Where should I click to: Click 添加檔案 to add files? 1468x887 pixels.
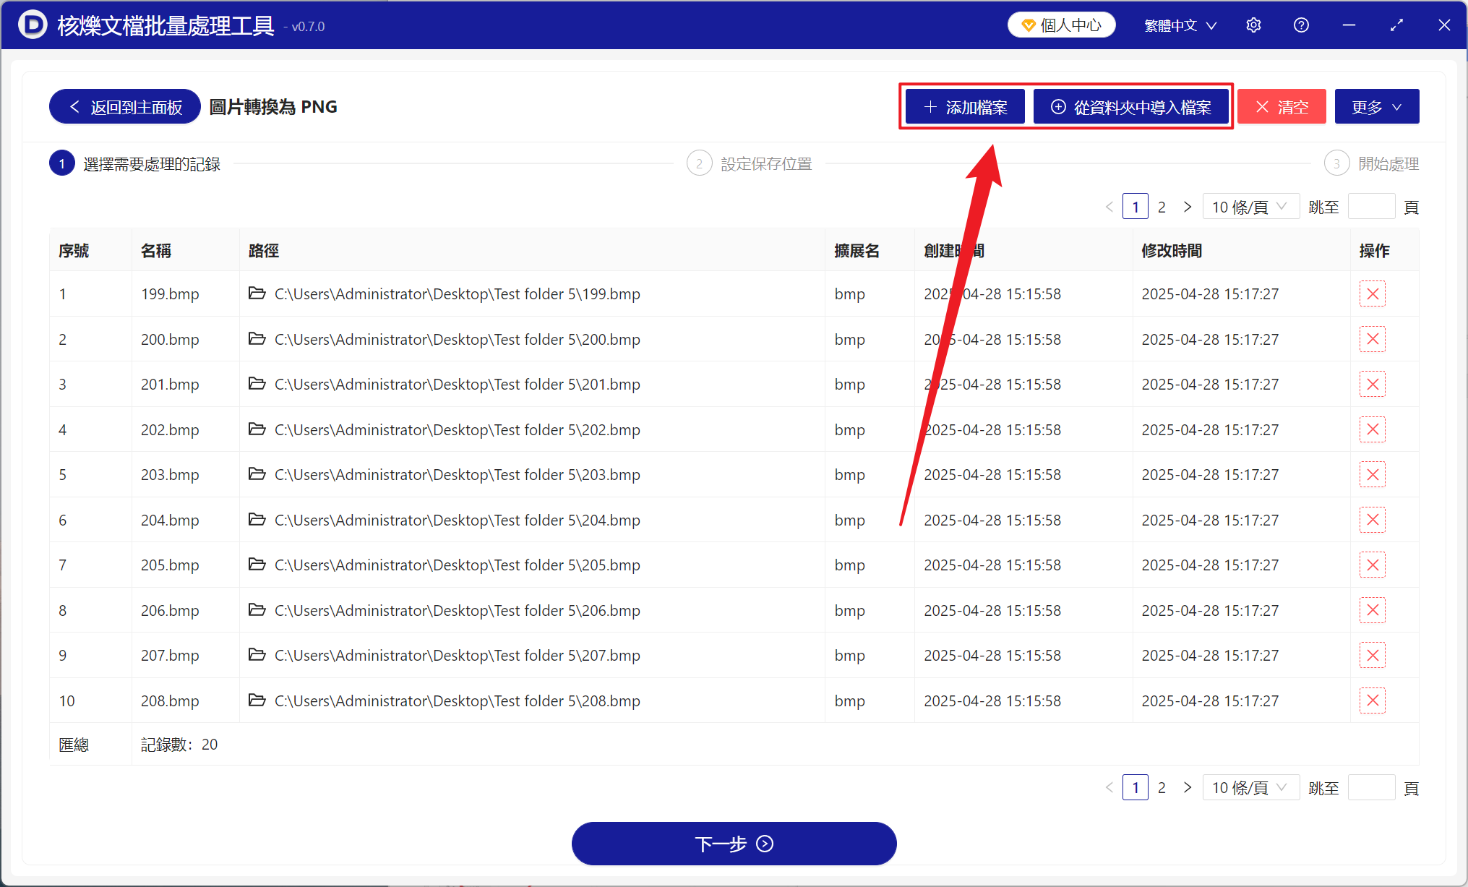(x=965, y=107)
